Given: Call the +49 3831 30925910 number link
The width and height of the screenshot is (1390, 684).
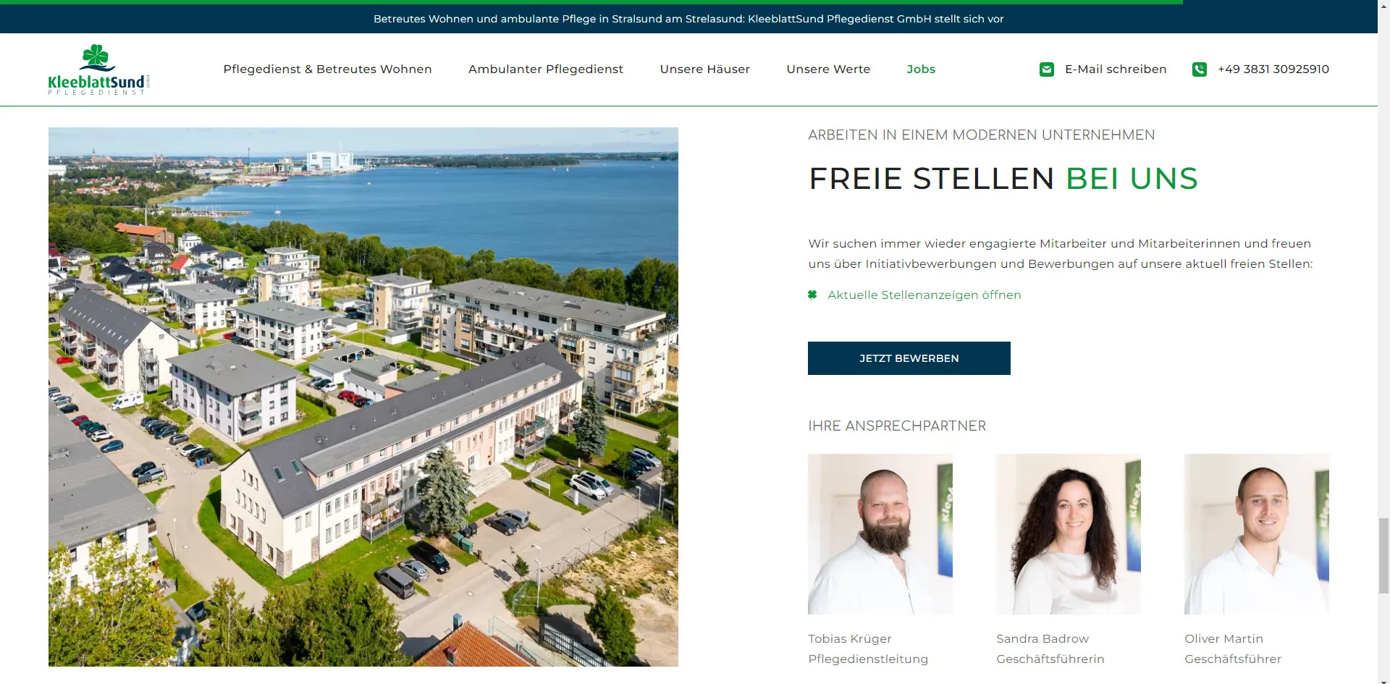Looking at the screenshot, I should (1273, 69).
